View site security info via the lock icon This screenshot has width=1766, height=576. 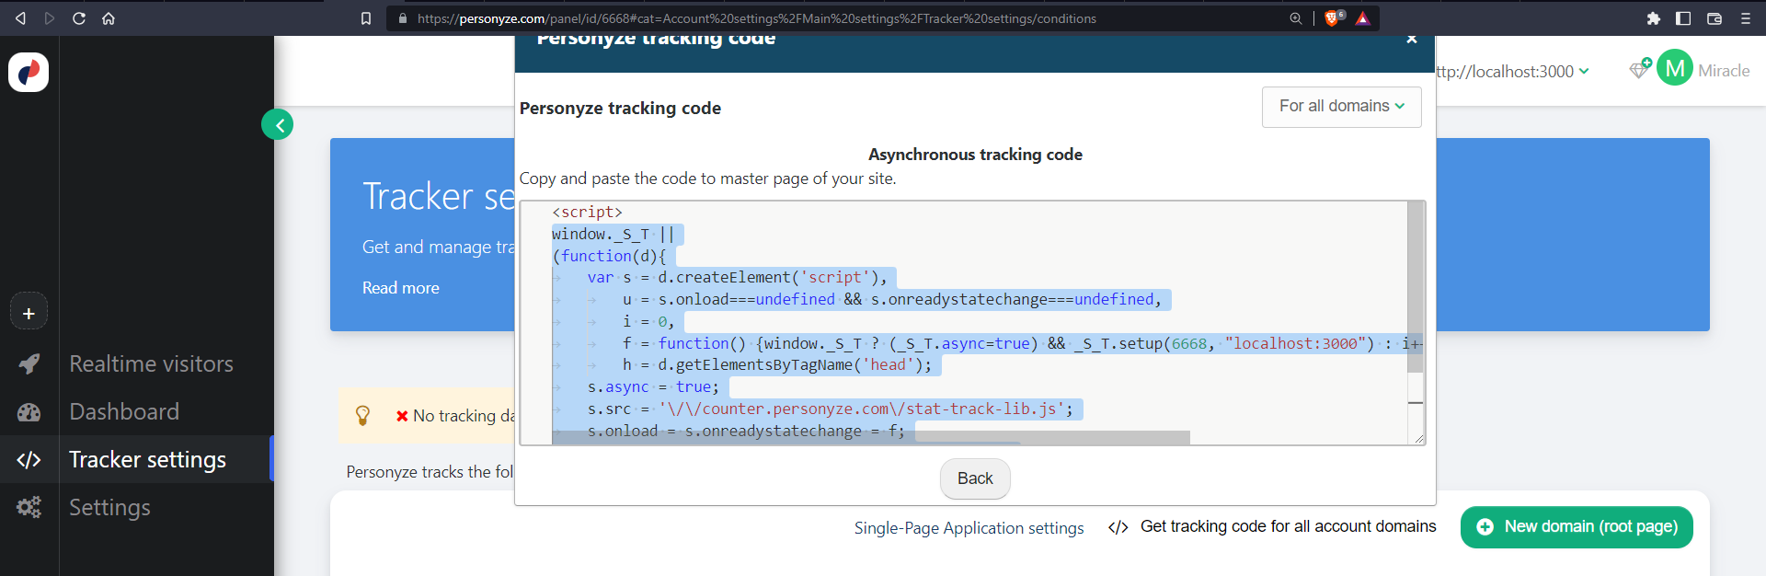click(402, 18)
